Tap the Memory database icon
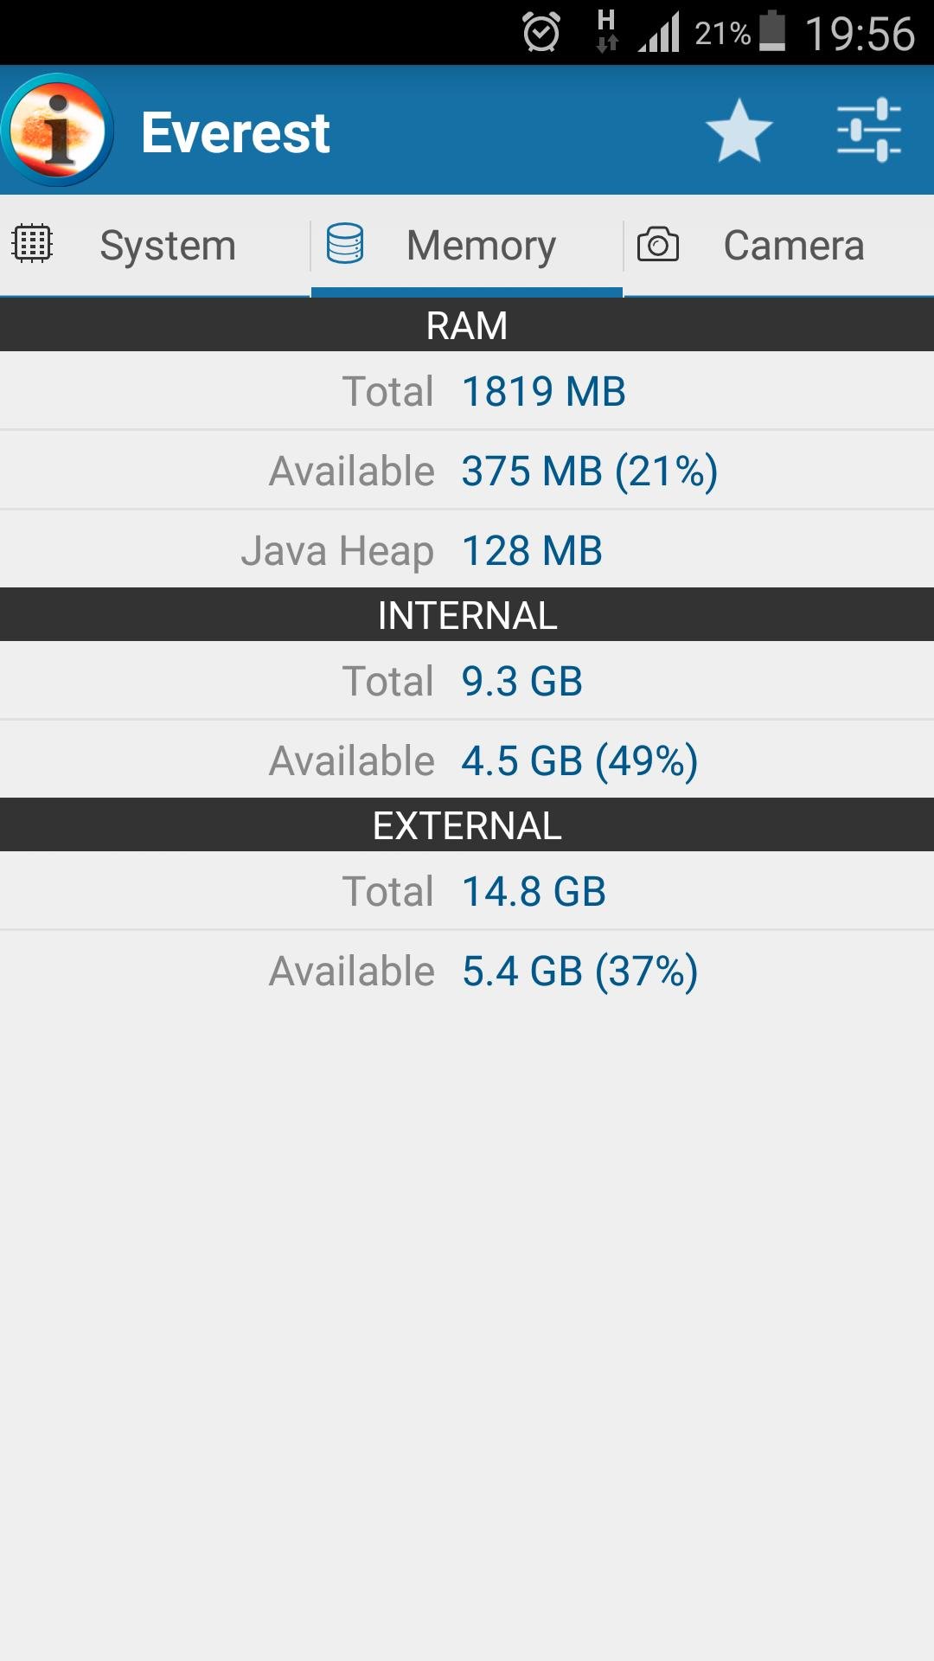 click(345, 243)
